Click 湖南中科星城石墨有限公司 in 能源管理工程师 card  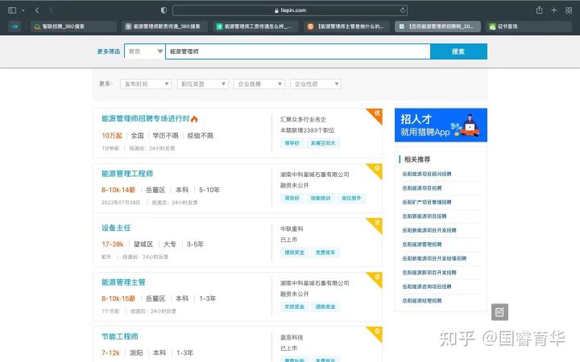(x=314, y=175)
